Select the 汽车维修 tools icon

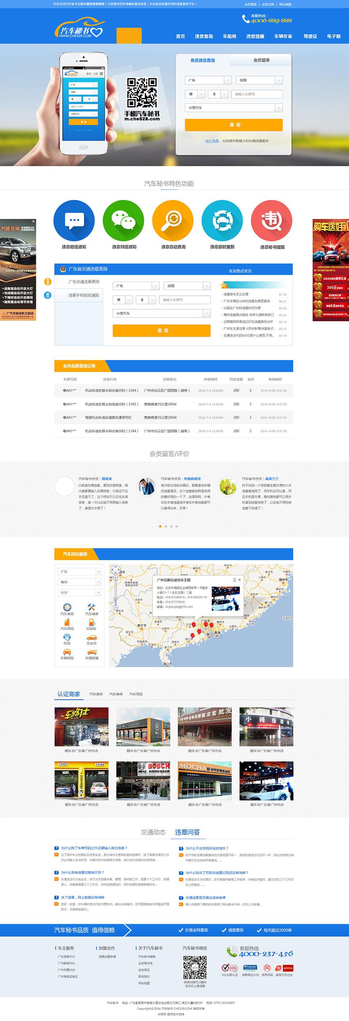coord(92,607)
